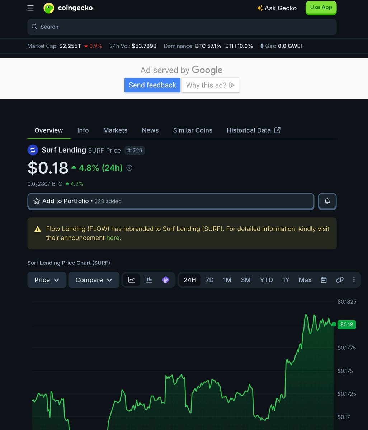
Task: Click the purple diamond chart icon
Action: pyautogui.click(x=166, y=280)
